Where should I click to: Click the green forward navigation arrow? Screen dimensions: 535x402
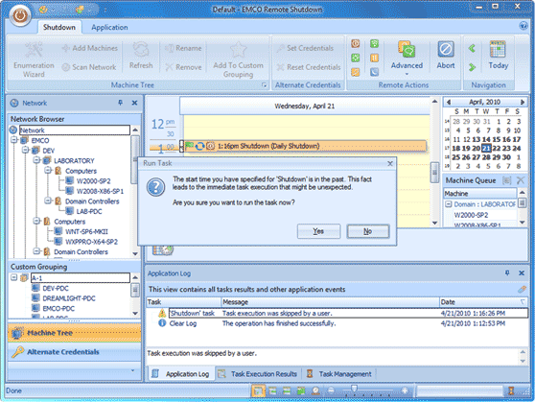coord(472,67)
